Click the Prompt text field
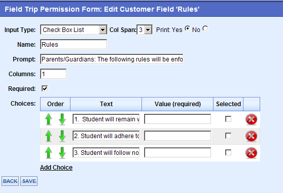Screen dimensions: 283x193 (112, 59)
